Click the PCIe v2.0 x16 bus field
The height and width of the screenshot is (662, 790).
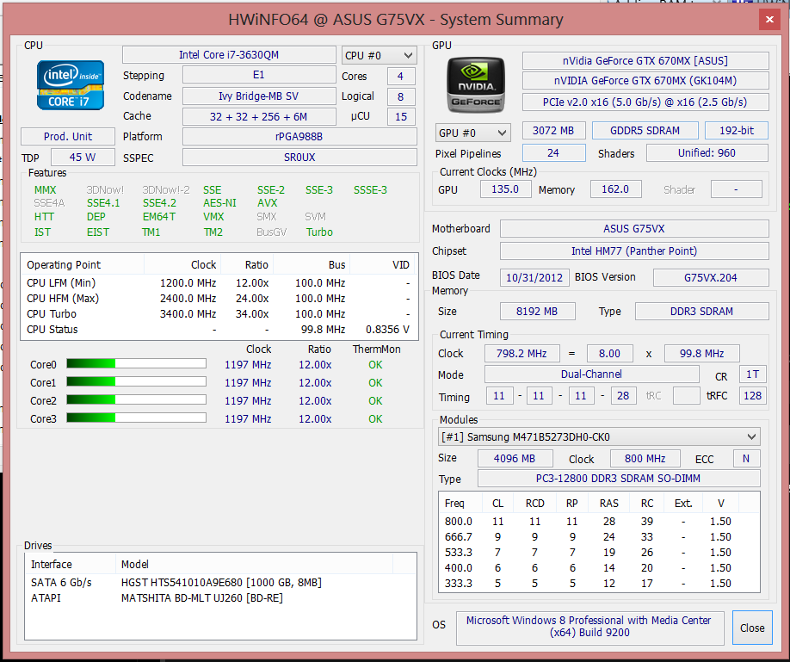645,102
